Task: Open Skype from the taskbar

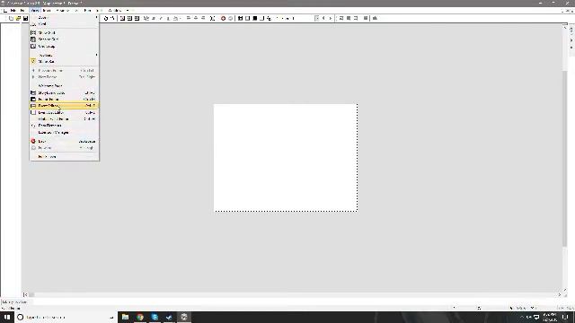Action: coord(155,317)
